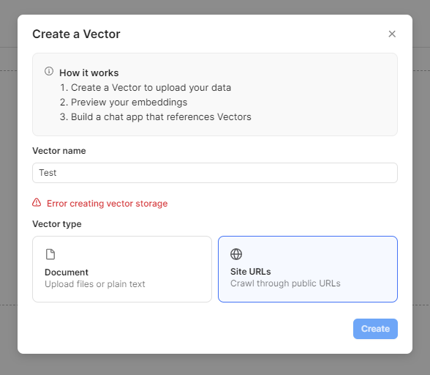430x375 pixels.
Task: Click the 'Test' text in name field
Action: pos(48,173)
